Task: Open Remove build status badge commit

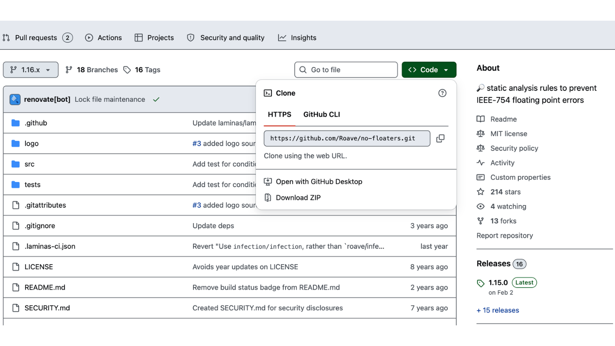Action: [266, 287]
